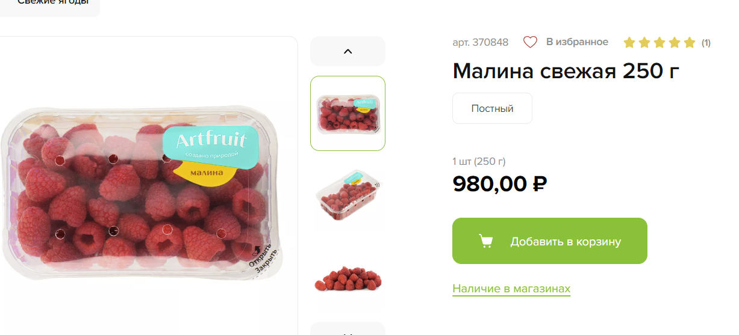This screenshot has height=335, width=739.
Task: Click the third rating star
Action: [659, 42]
